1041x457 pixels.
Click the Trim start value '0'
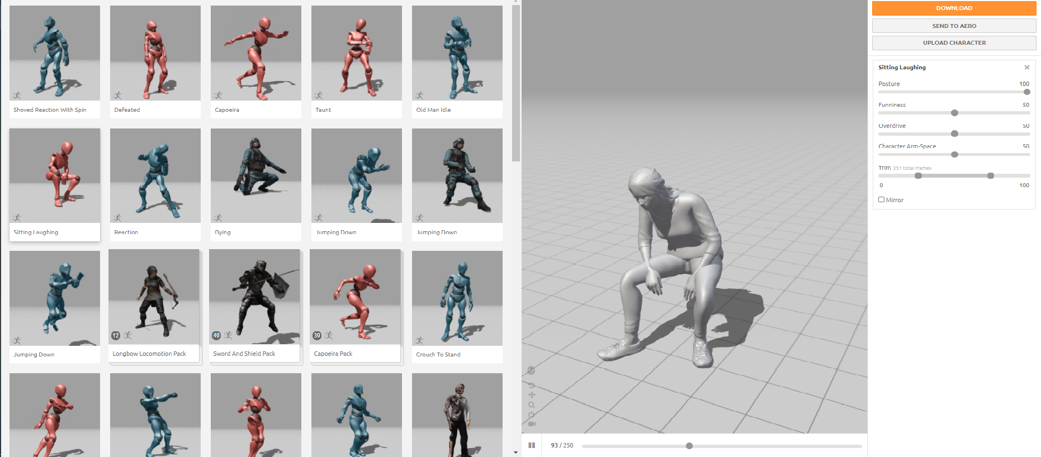click(x=881, y=185)
